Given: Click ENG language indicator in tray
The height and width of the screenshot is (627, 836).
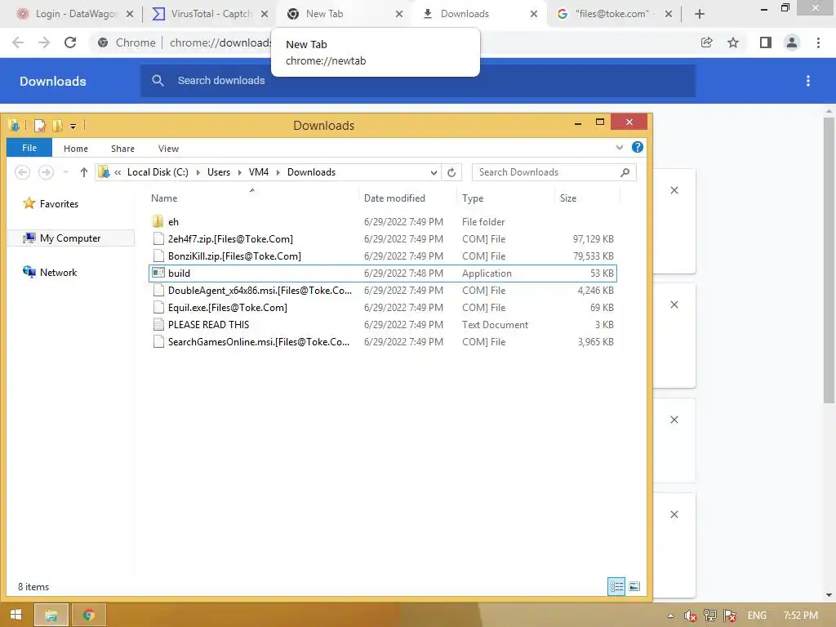Looking at the screenshot, I should 757,616.
